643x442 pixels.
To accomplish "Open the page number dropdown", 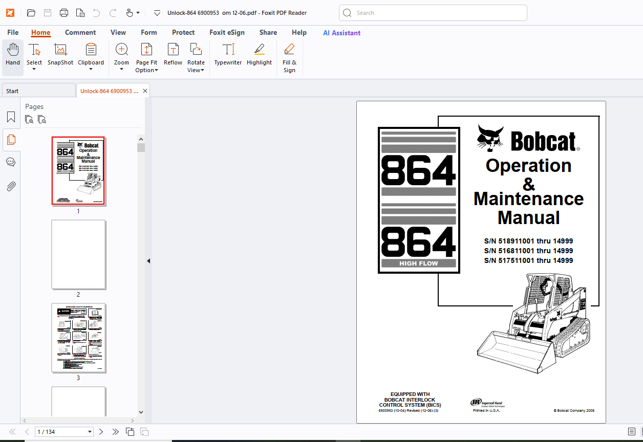I will pyautogui.click(x=90, y=432).
